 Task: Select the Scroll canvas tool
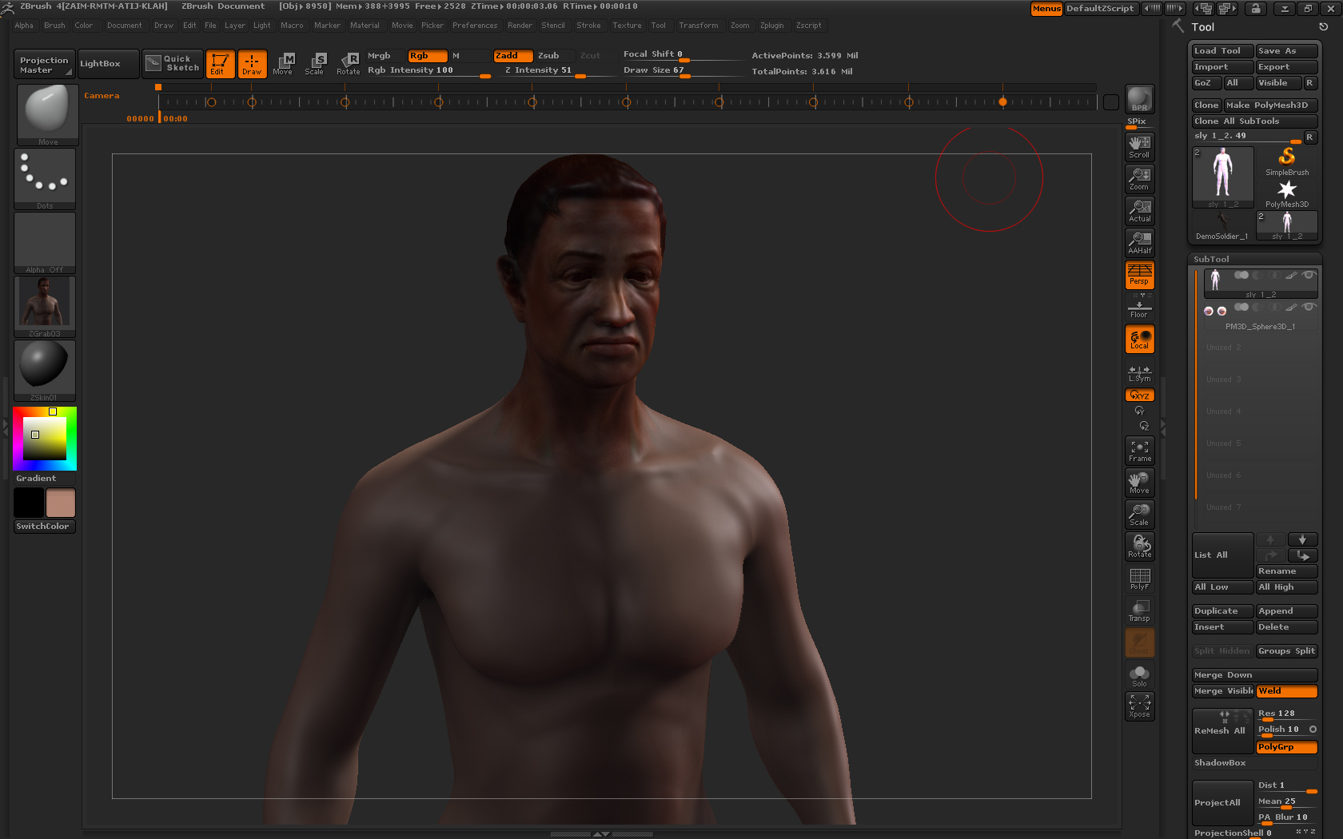pos(1139,146)
